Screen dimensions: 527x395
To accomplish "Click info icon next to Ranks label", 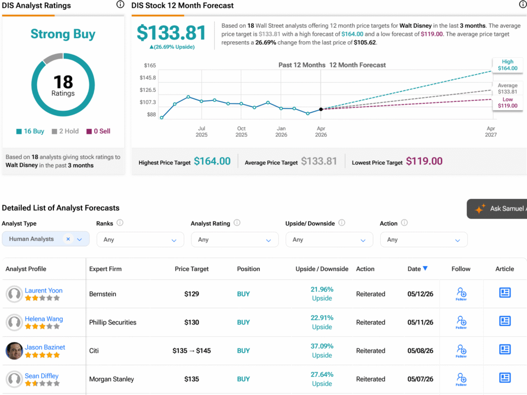I will [x=119, y=222].
